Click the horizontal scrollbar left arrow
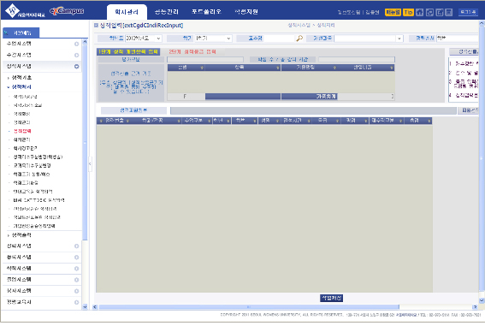Screen dimensions: 485x326 (95, 307)
